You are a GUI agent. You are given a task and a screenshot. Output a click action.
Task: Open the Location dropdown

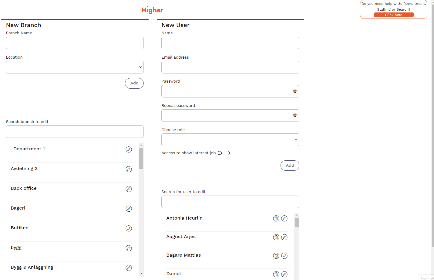click(75, 67)
